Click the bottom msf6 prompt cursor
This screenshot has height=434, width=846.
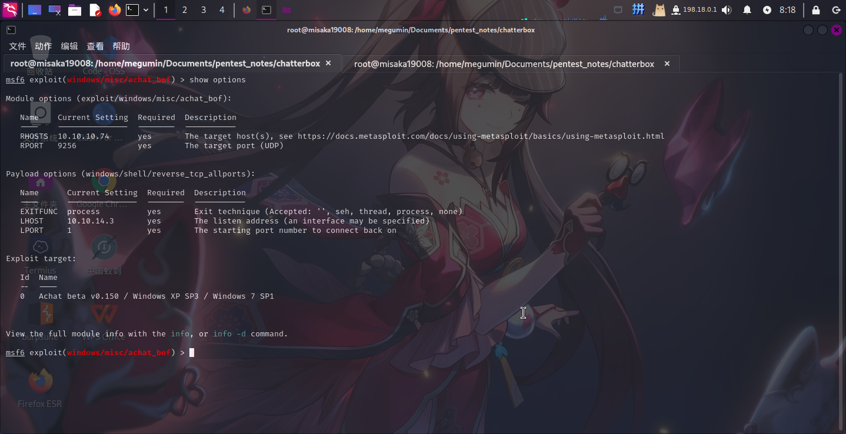coord(192,353)
